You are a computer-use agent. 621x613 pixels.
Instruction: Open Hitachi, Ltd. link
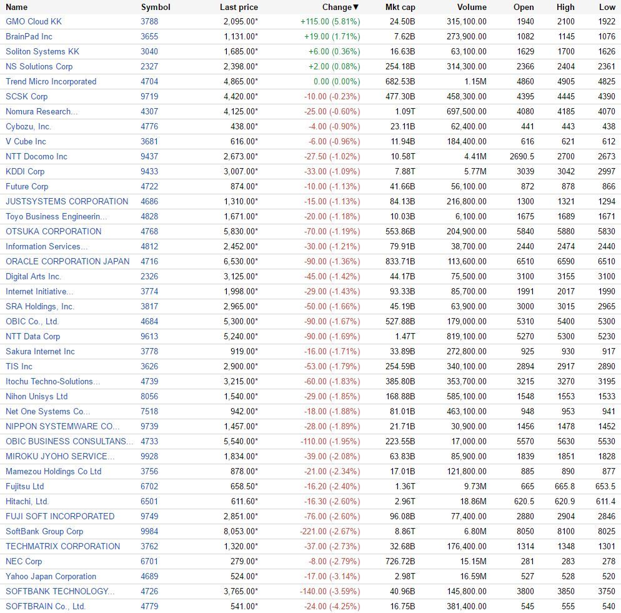[27, 502]
